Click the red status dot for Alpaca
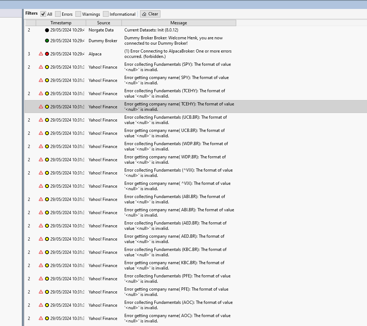 click(x=47, y=54)
